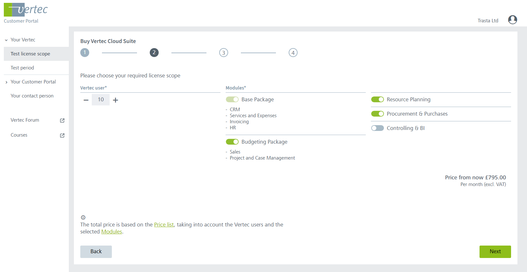Viewport: 527px width, 272px height.
Task: Click the info icon above price note
Action: [x=83, y=218]
